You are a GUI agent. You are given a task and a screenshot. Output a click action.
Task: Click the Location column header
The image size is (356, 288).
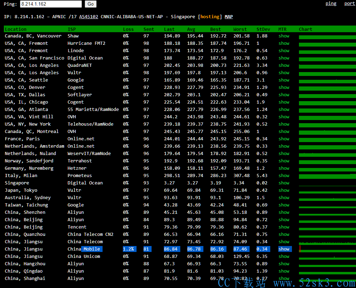[16, 29]
